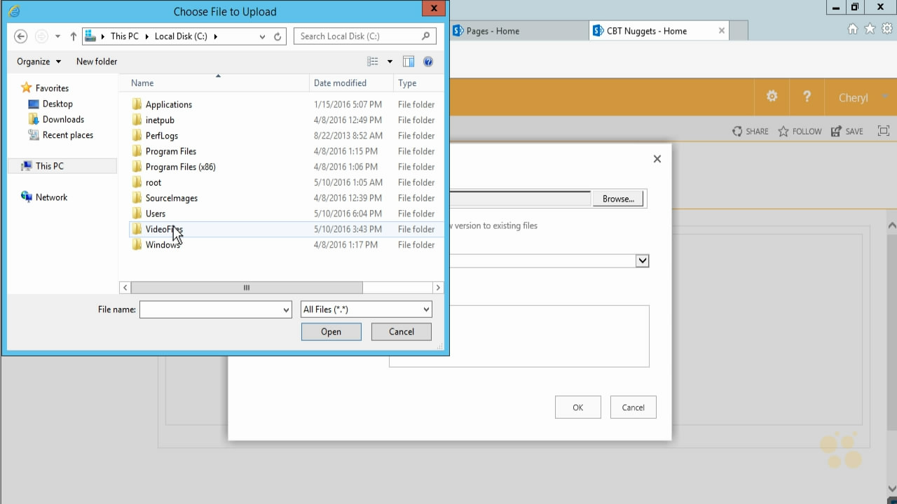Screen dimensions: 897x504
Task: Cancel the Choose File dialog
Action: 402,332
